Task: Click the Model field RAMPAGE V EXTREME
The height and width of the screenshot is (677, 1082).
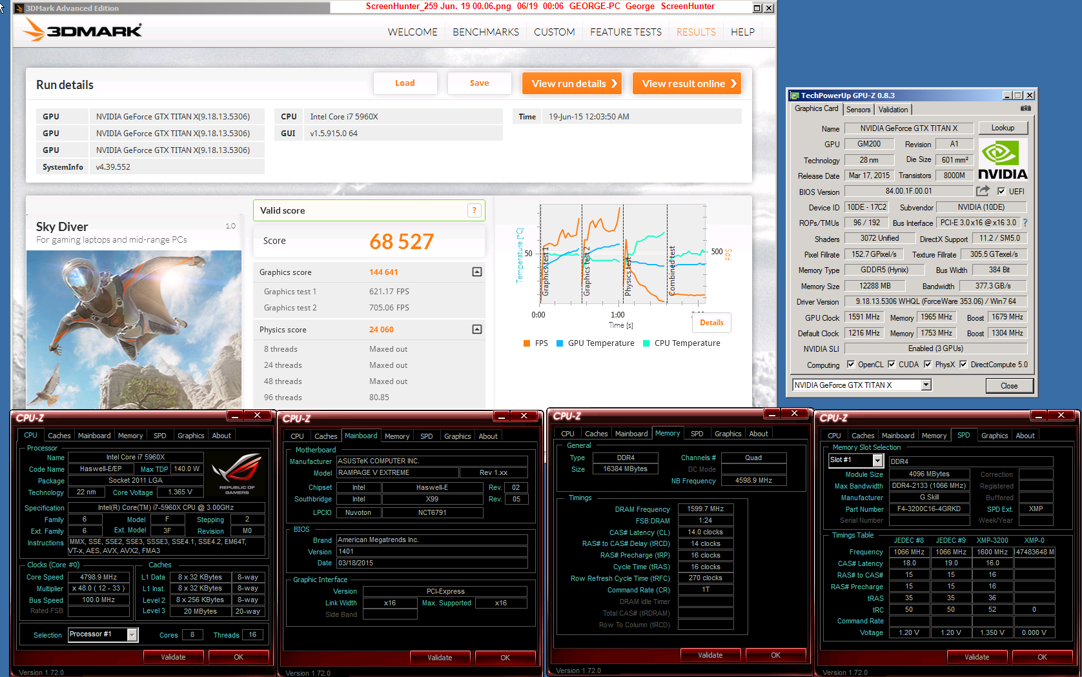Action: [x=398, y=473]
